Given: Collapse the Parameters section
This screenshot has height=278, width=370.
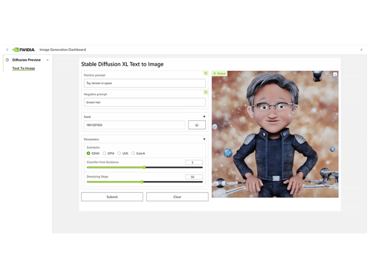Looking at the screenshot, I should (204, 139).
